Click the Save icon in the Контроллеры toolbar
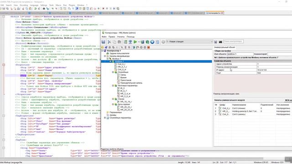Screen dimensions: 292x164 click(x=104, y=42)
